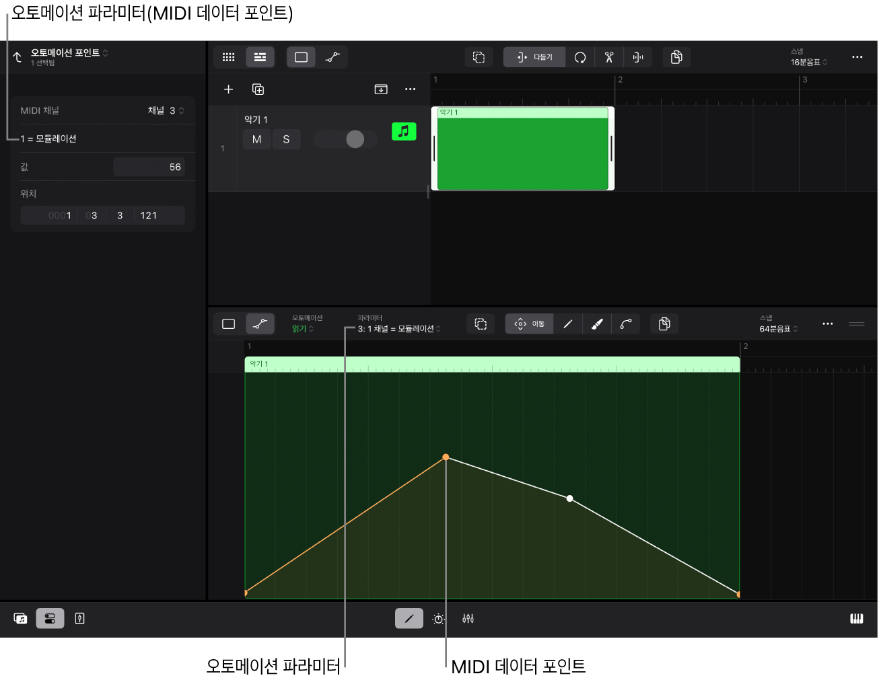879x680 pixels.
Task: Toggle automation view in tracks toolbar
Action: pyautogui.click(x=332, y=57)
